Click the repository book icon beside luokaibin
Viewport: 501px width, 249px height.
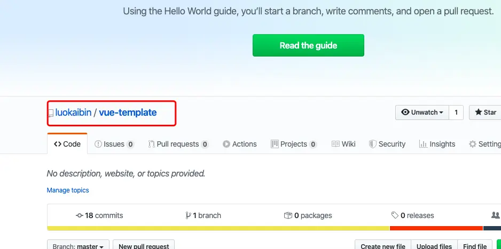51,113
